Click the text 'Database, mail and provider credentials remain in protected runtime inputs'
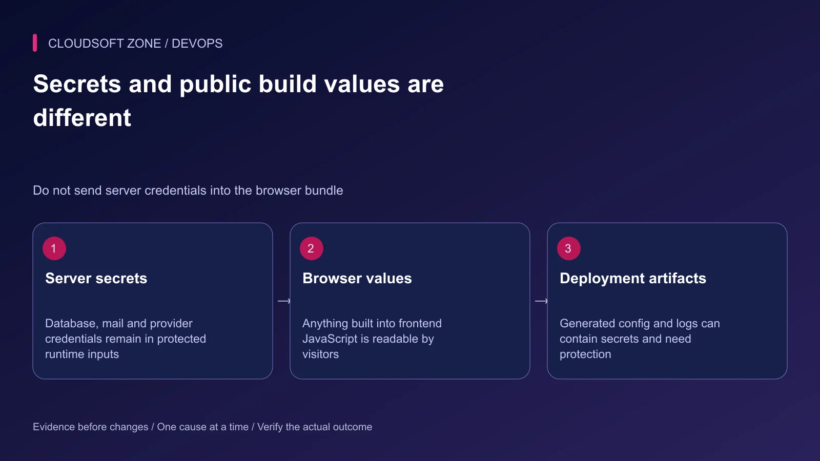Screen dimensions: 820x461 coord(126,339)
